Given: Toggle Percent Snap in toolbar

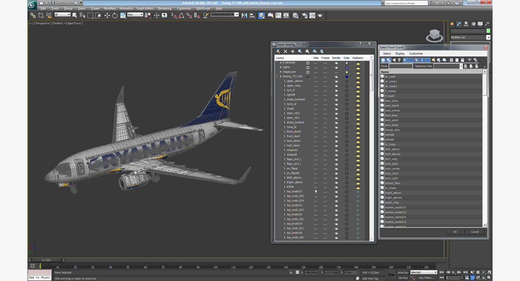Looking at the screenshot, I should point(189,15).
